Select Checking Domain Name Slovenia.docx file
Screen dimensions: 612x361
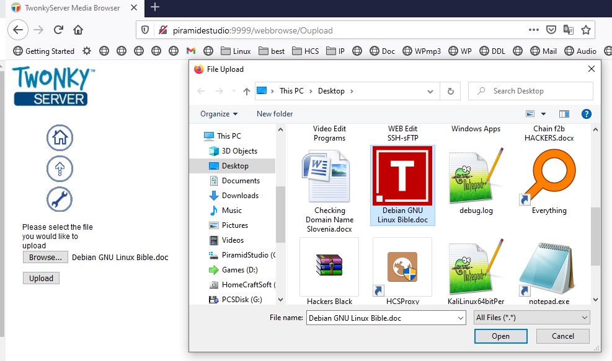point(329,191)
